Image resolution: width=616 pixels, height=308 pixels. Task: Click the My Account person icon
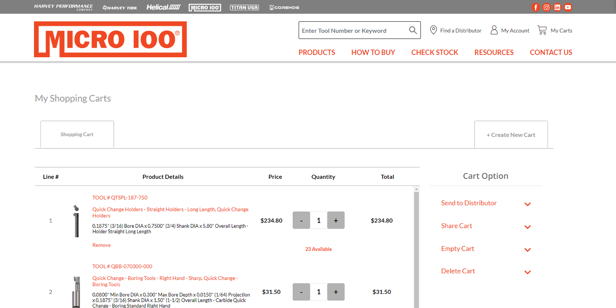click(x=494, y=30)
